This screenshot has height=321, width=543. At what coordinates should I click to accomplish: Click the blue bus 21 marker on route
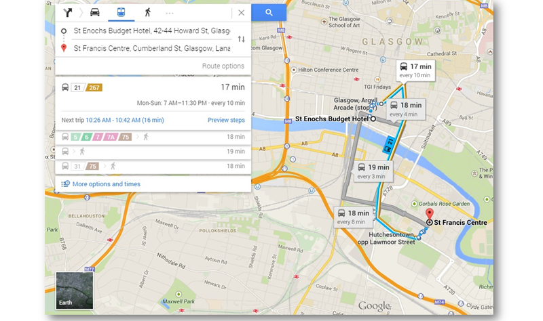[388, 145]
